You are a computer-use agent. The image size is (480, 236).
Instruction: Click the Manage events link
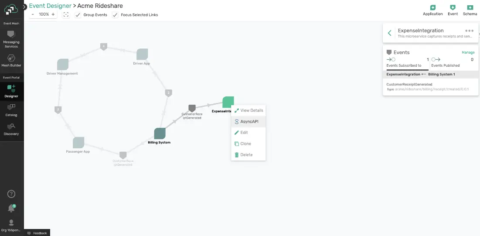pyautogui.click(x=468, y=52)
